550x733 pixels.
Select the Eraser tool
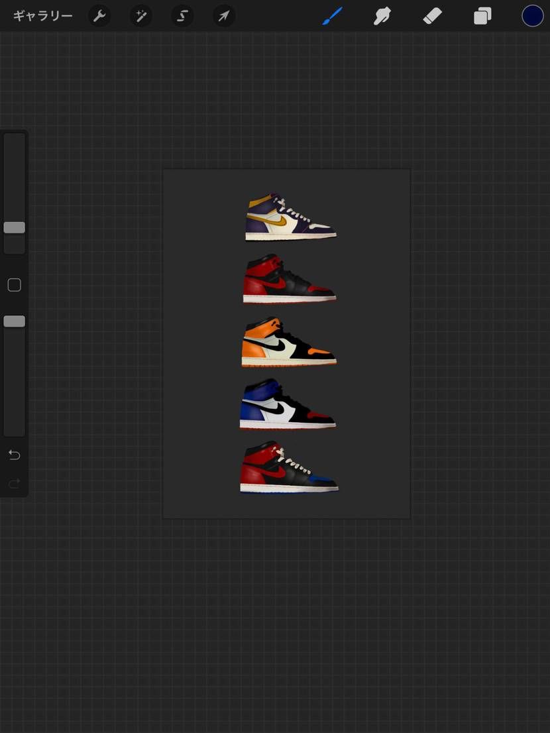pyautogui.click(x=432, y=17)
